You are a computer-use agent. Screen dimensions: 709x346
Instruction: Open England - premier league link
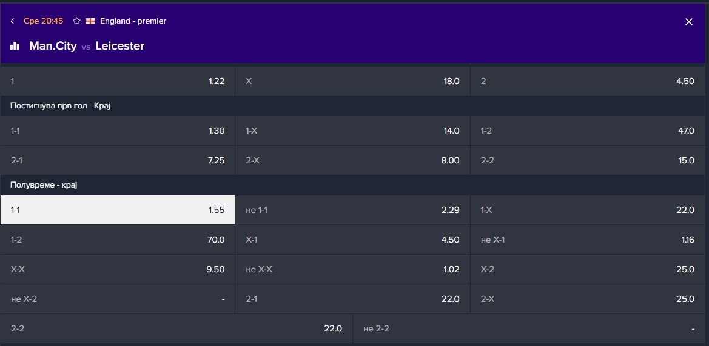133,21
